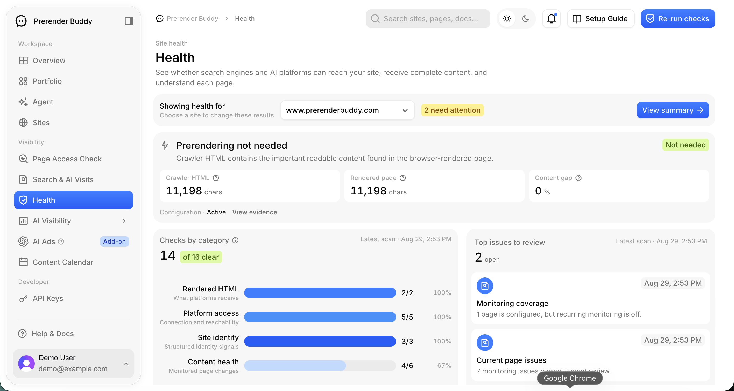Collapse the sidebar with the panel icon
Screen dimensions: 734x391
[x=129, y=21]
